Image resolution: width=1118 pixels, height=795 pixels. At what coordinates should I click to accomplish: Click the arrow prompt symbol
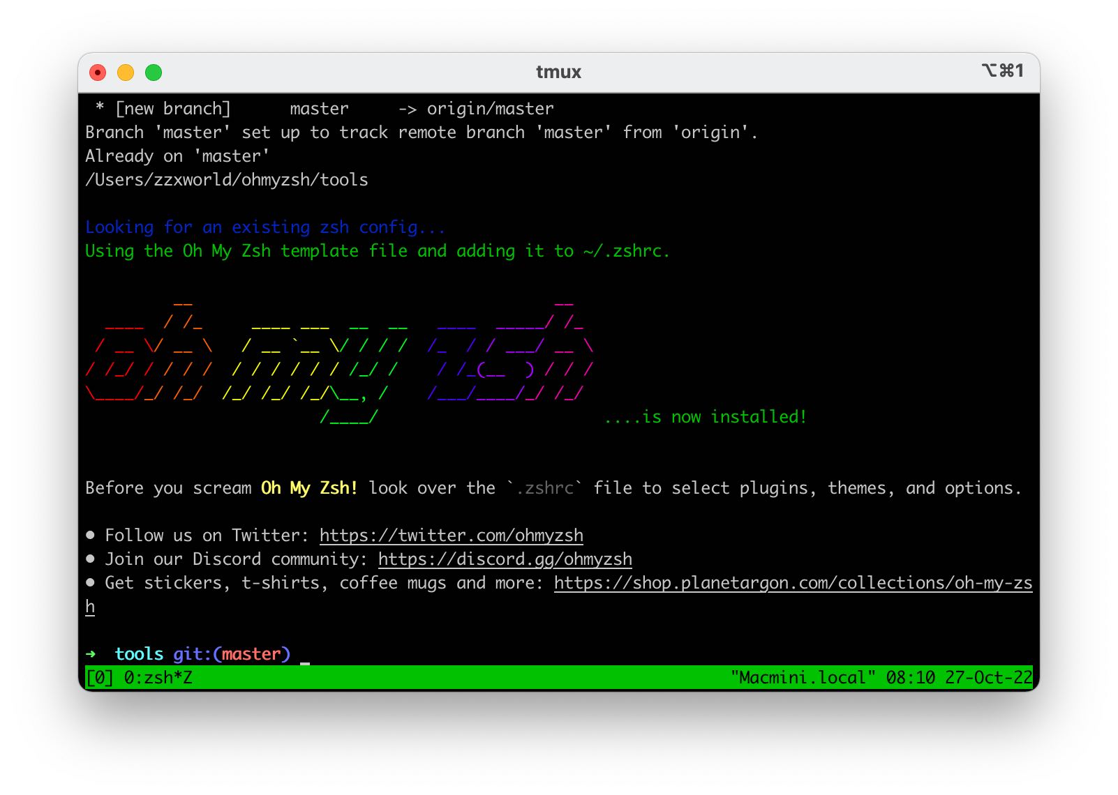[90, 654]
